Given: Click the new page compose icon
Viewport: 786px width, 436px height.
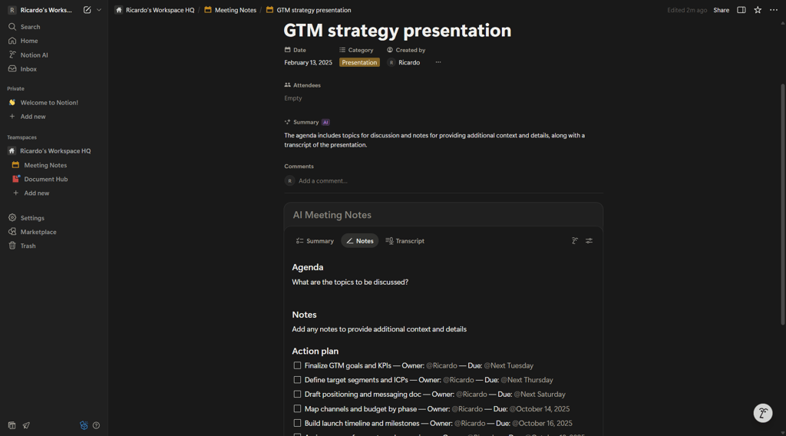Looking at the screenshot, I should click(x=88, y=10).
